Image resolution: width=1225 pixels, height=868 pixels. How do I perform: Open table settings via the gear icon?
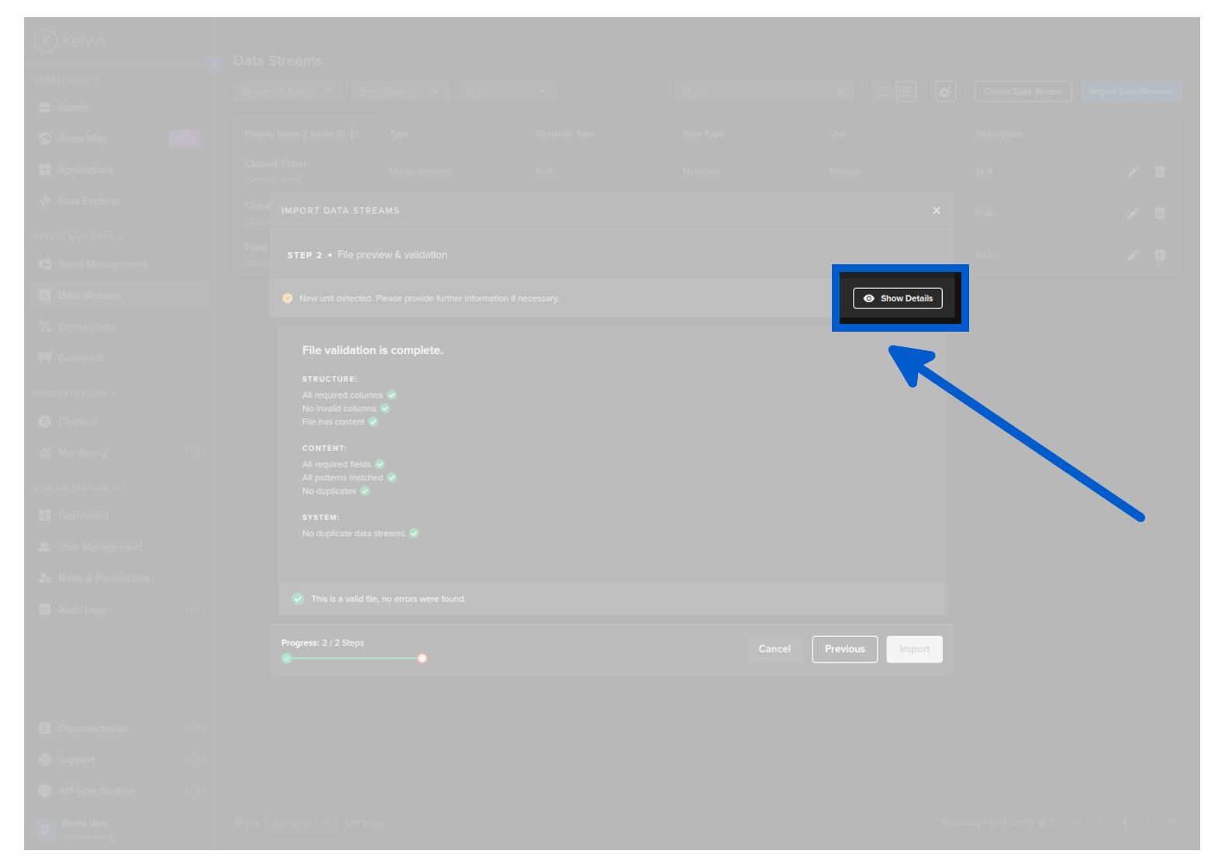[944, 92]
